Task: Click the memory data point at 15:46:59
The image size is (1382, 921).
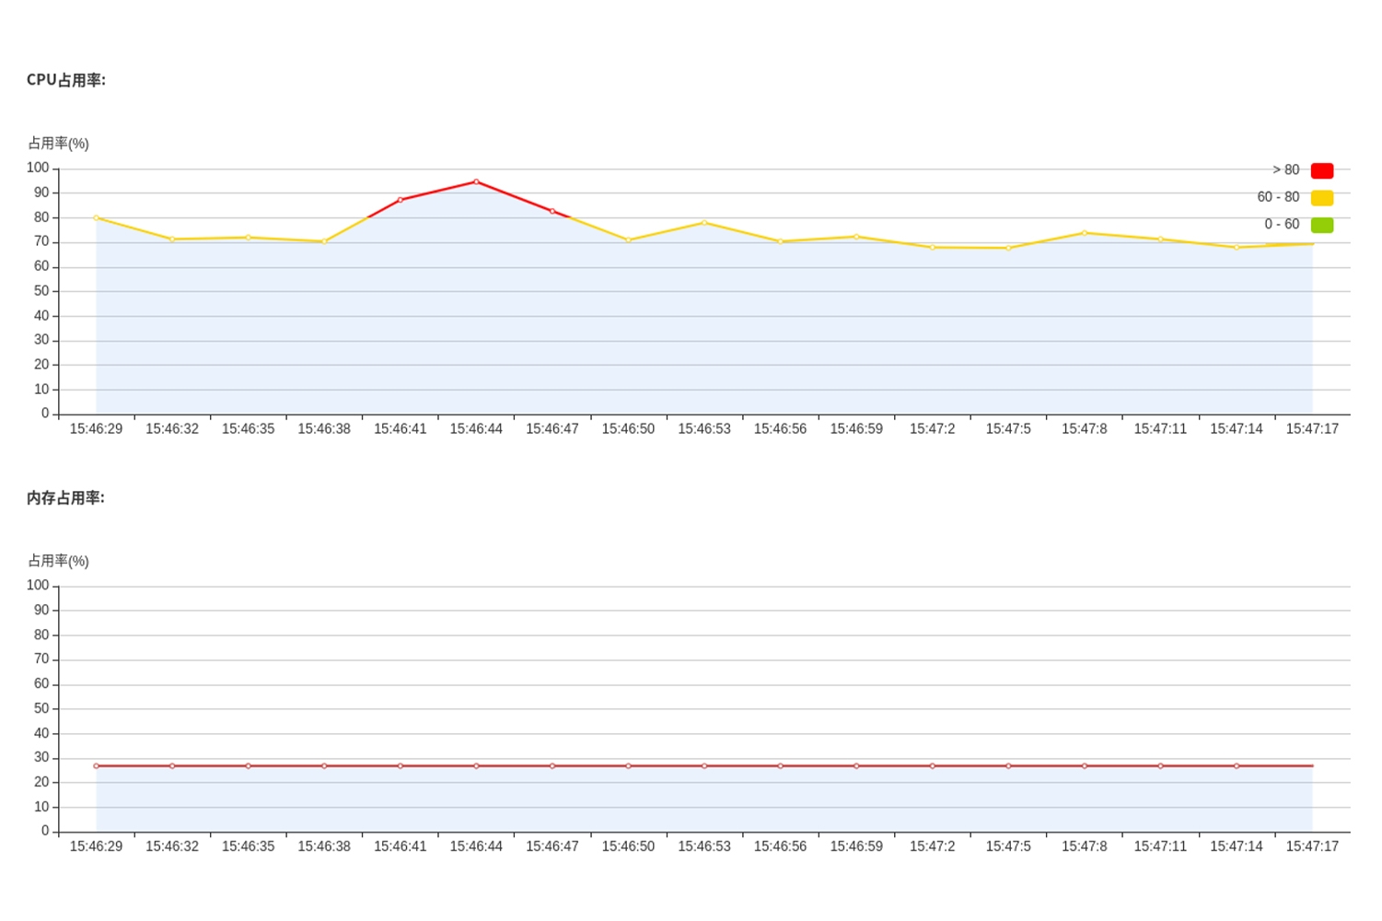Action: pos(856,765)
